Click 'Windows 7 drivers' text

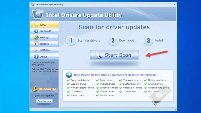pos(109,88)
